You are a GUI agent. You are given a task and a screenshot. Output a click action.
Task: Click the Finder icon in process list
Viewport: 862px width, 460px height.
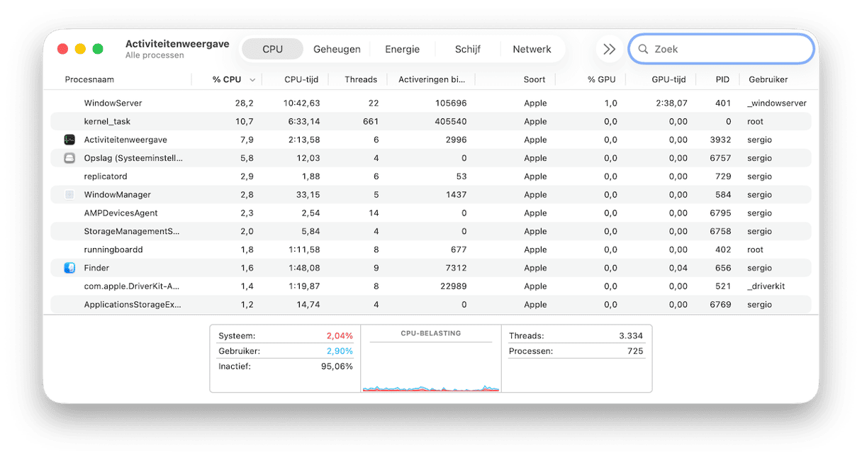tap(69, 268)
